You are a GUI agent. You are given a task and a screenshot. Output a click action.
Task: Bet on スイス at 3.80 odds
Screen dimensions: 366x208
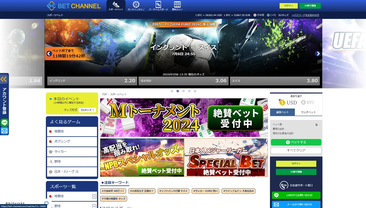275,81
